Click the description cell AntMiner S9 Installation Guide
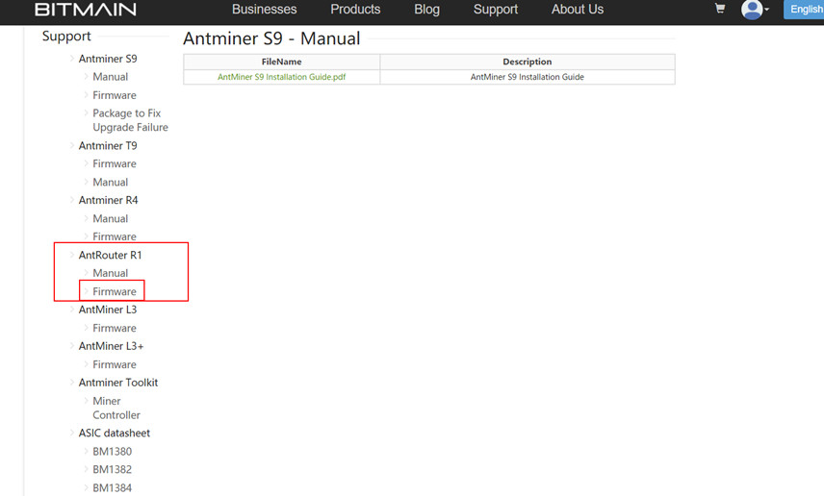The width and height of the screenshot is (824, 496). point(528,77)
